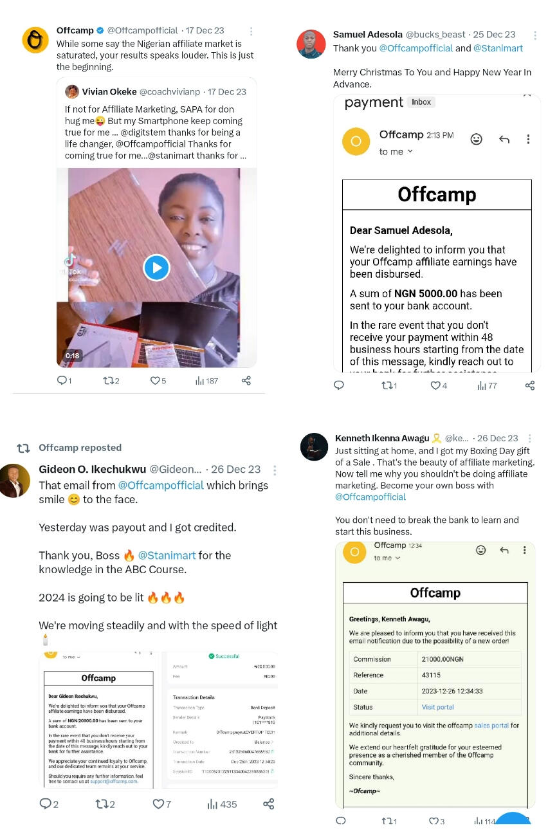557x835 pixels.
Task: Share Gideon Ikechukwu's tweet
Action: point(269,804)
